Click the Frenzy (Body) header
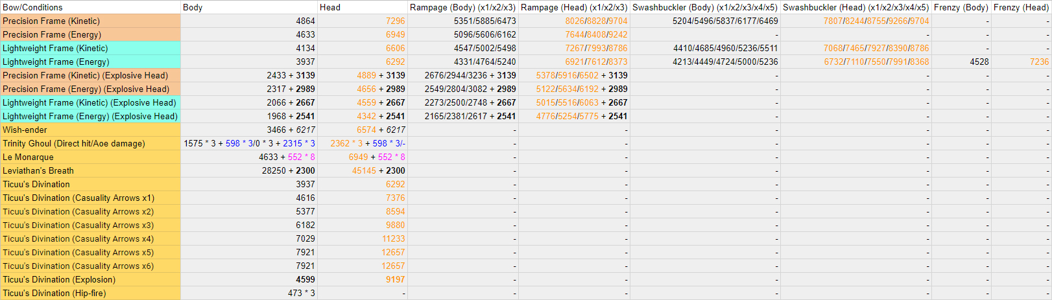The width and height of the screenshot is (1052, 300). (961, 7)
